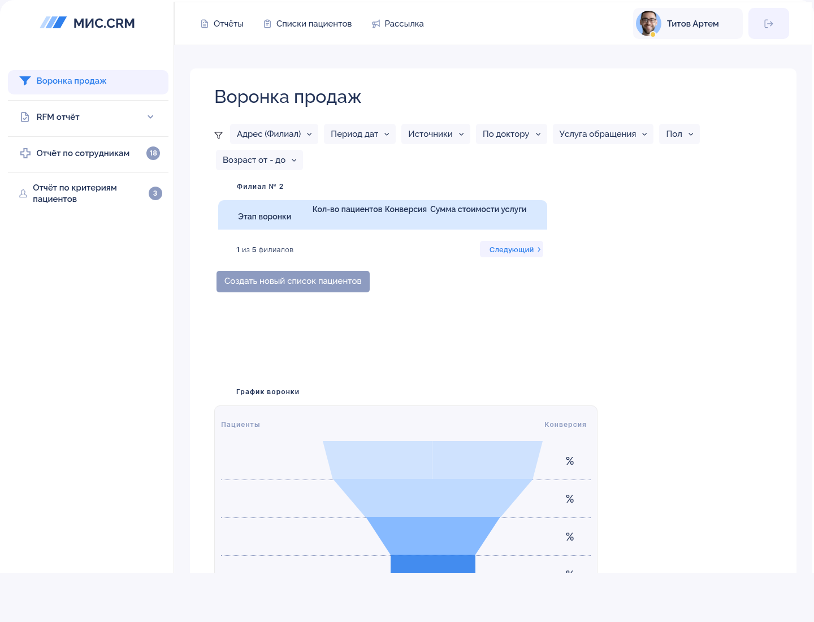
Task: Open the Период дат dropdown
Action: point(360,134)
